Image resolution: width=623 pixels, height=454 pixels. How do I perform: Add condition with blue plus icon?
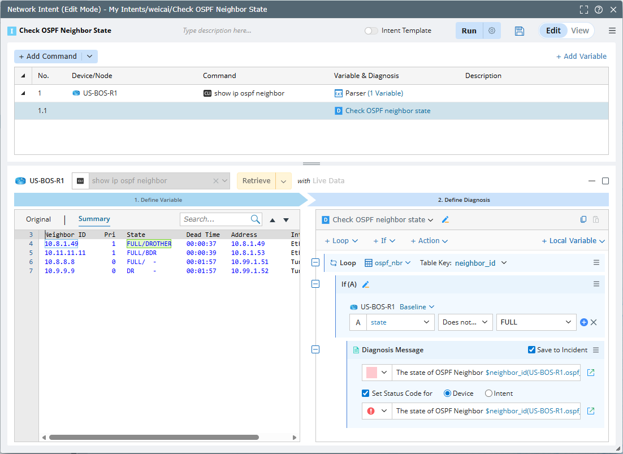tap(584, 322)
